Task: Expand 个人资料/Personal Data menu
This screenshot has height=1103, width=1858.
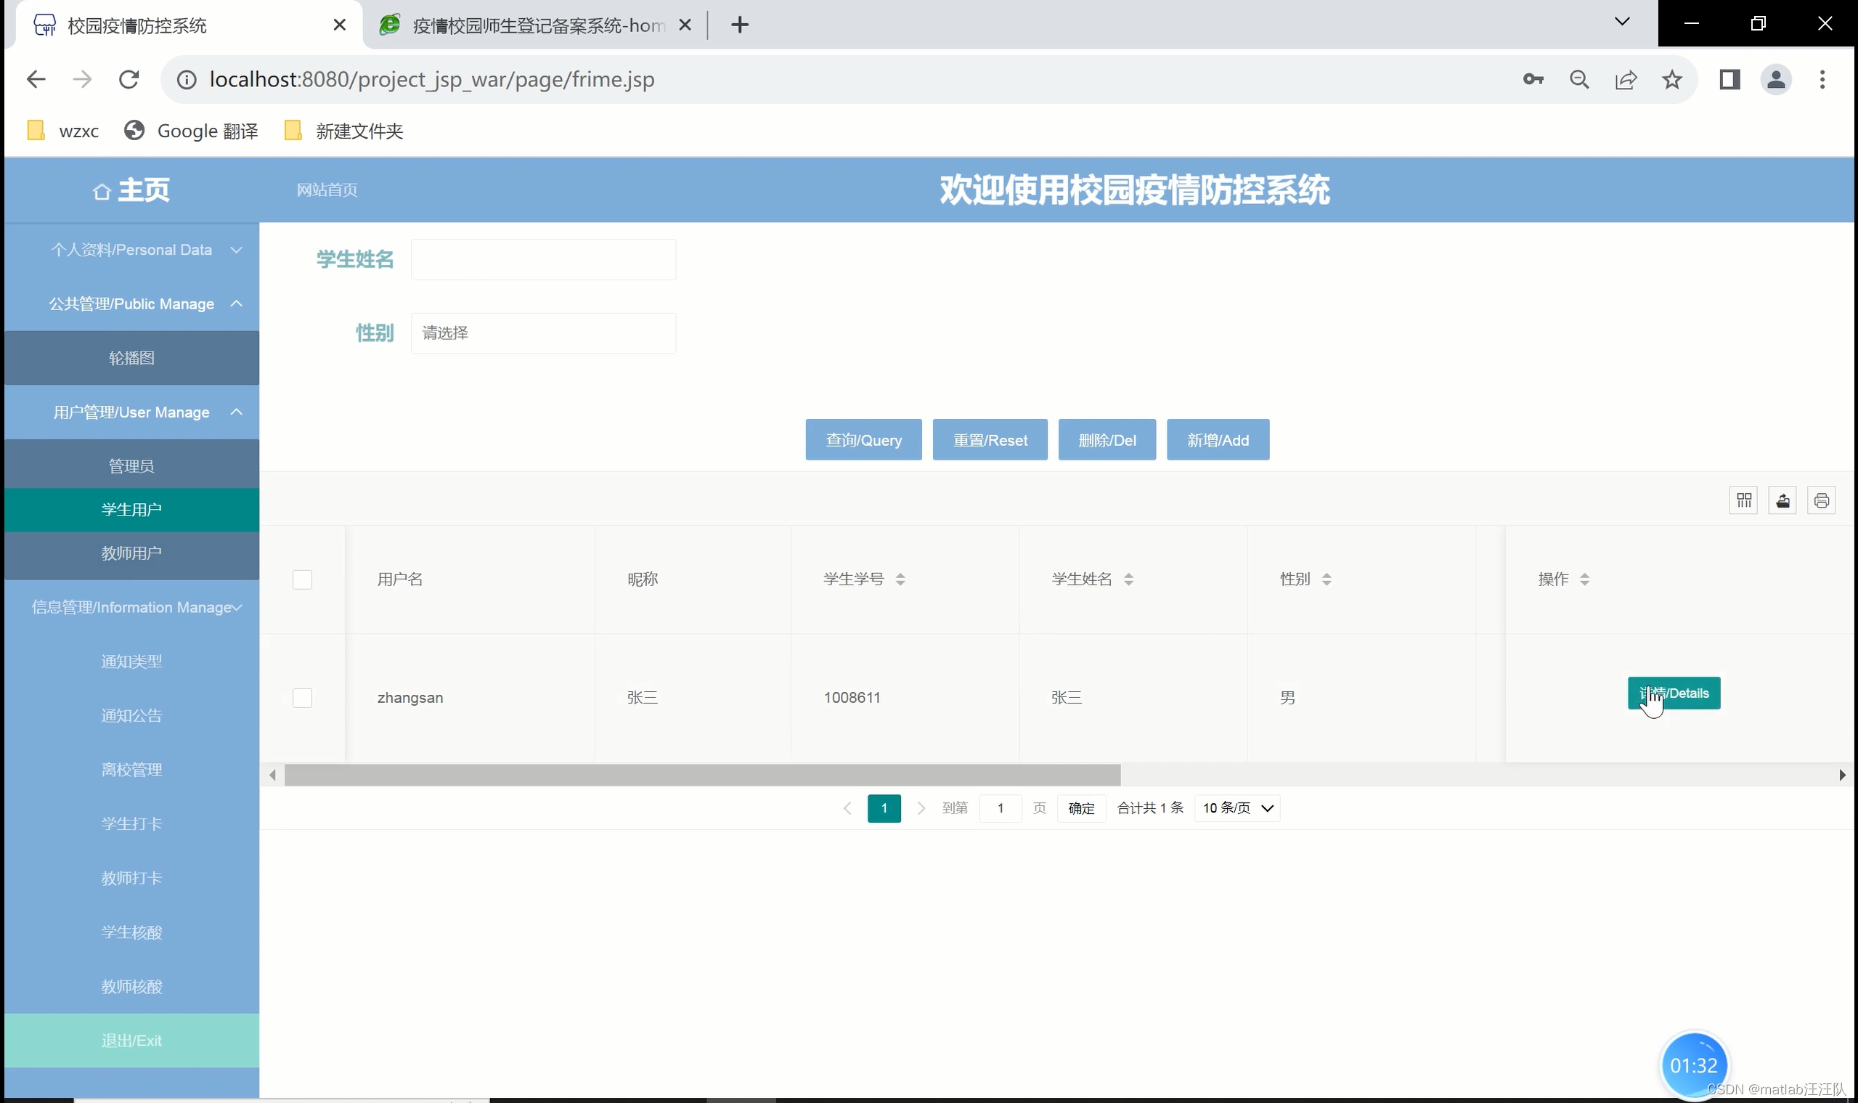Action: click(x=131, y=250)
